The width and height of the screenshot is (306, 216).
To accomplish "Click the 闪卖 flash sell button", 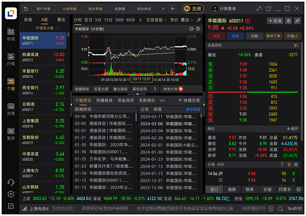I will [x=236, y=36].
